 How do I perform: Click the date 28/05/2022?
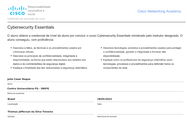[x=104, y=99]
